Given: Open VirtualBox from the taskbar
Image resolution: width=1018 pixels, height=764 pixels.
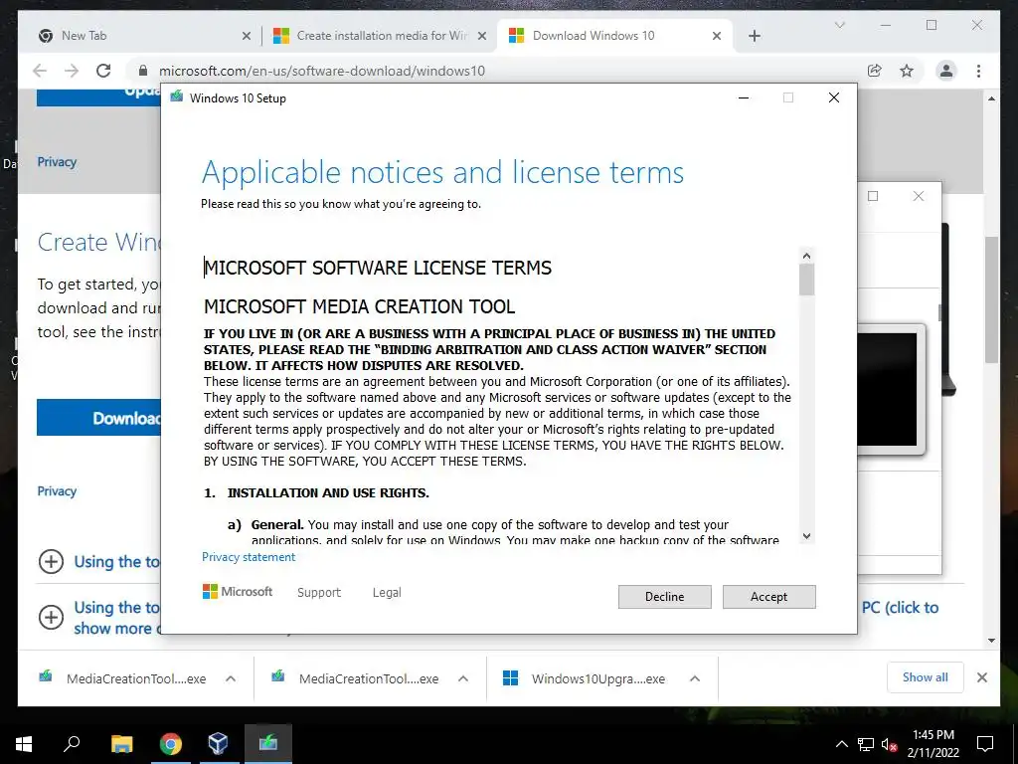Looking at the screenshot, I should [x=218, y=744].
